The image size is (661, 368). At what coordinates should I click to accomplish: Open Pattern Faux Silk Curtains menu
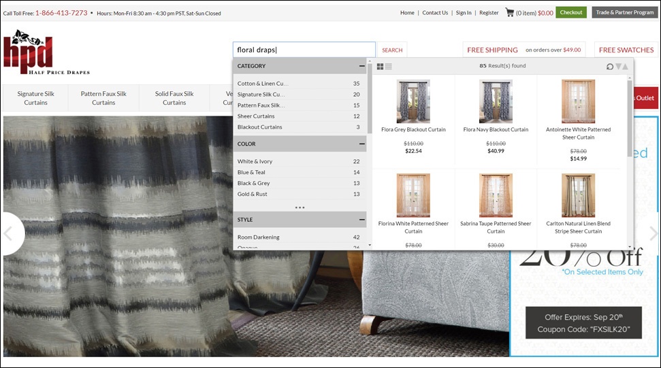(x=103, y=98)
